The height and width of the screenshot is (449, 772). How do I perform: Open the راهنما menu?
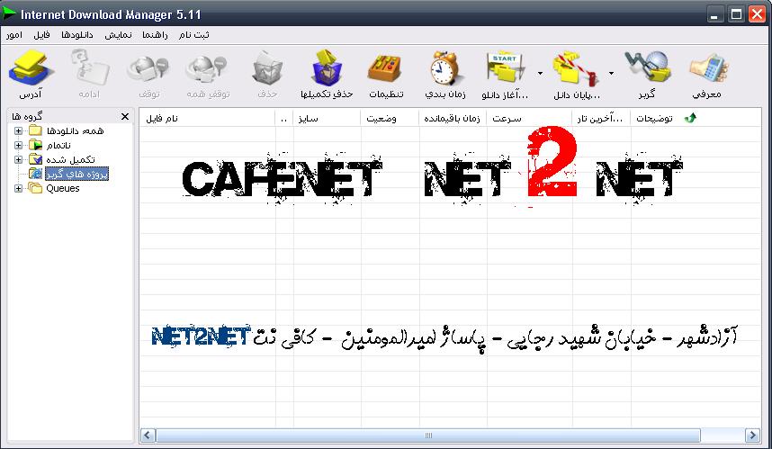(155, 35)
